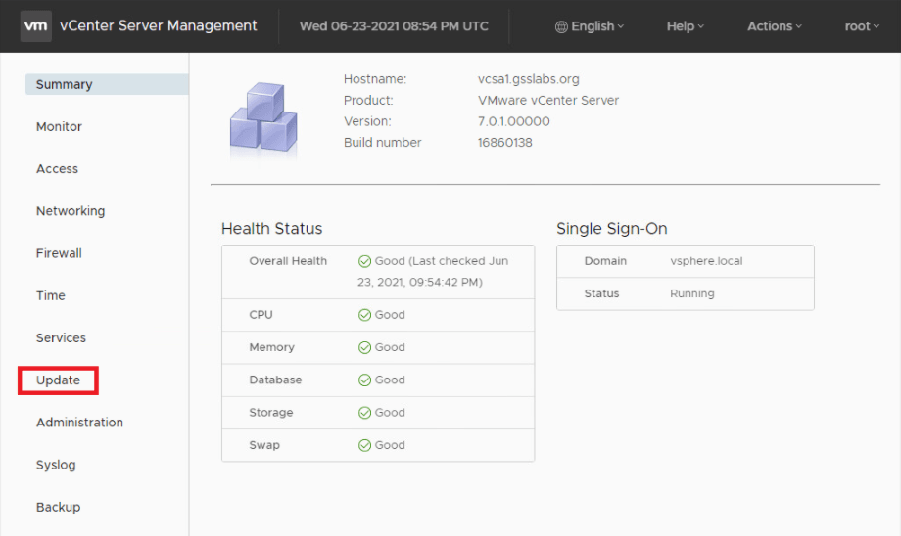The image size is (901, 536).
Task: Open the root user menu
Action: (x=862, y=26)
